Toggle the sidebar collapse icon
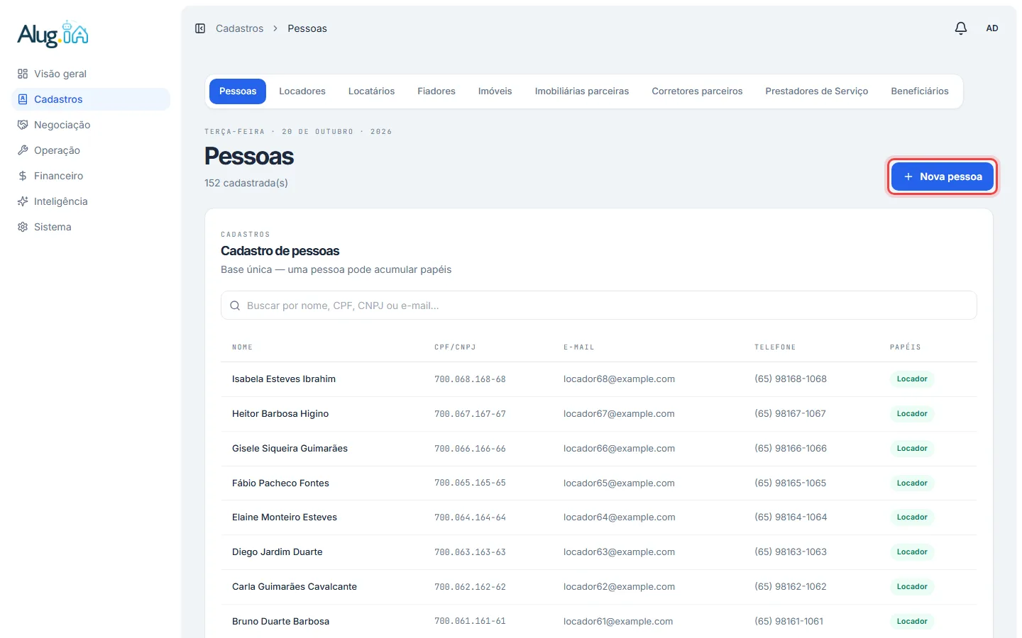This screenshot has height=638, width=1022. click(200, 28)
